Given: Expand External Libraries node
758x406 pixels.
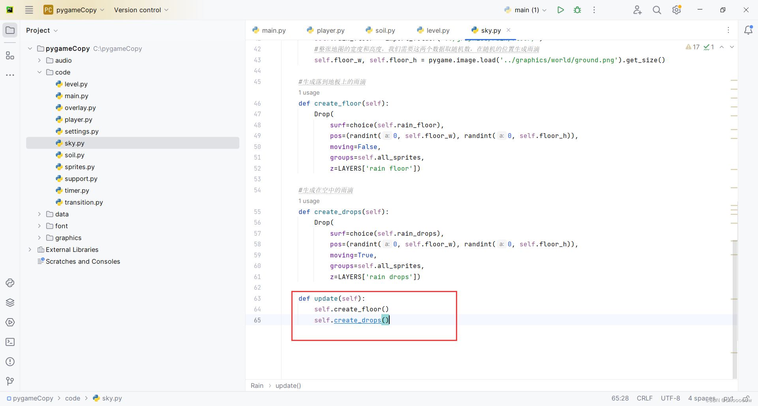Looking at the screenshot, I should tap(30, 250).
